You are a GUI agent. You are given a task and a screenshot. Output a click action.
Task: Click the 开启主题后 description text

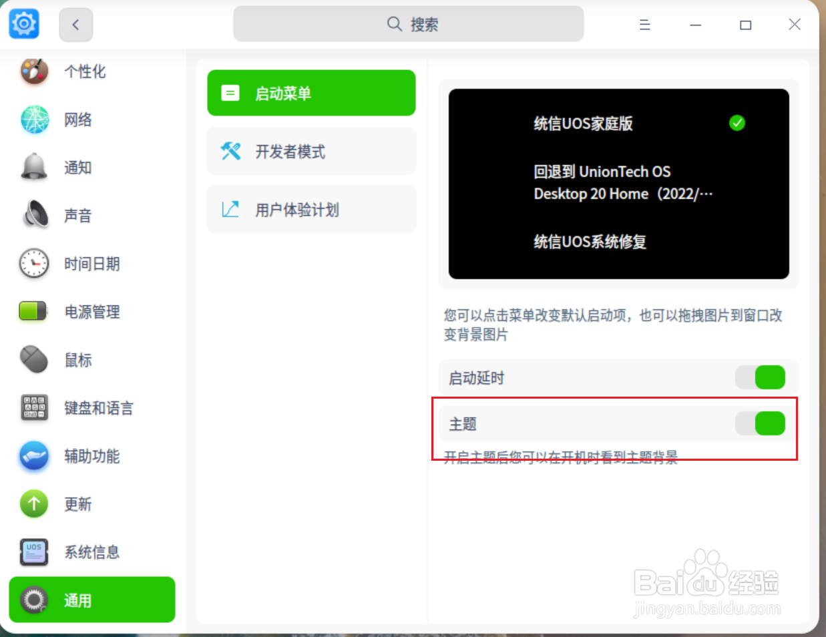pos(561,457)
